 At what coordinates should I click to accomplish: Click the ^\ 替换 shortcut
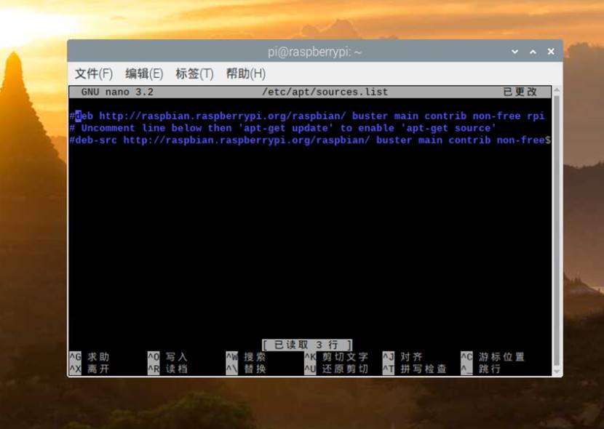(246, 369)
